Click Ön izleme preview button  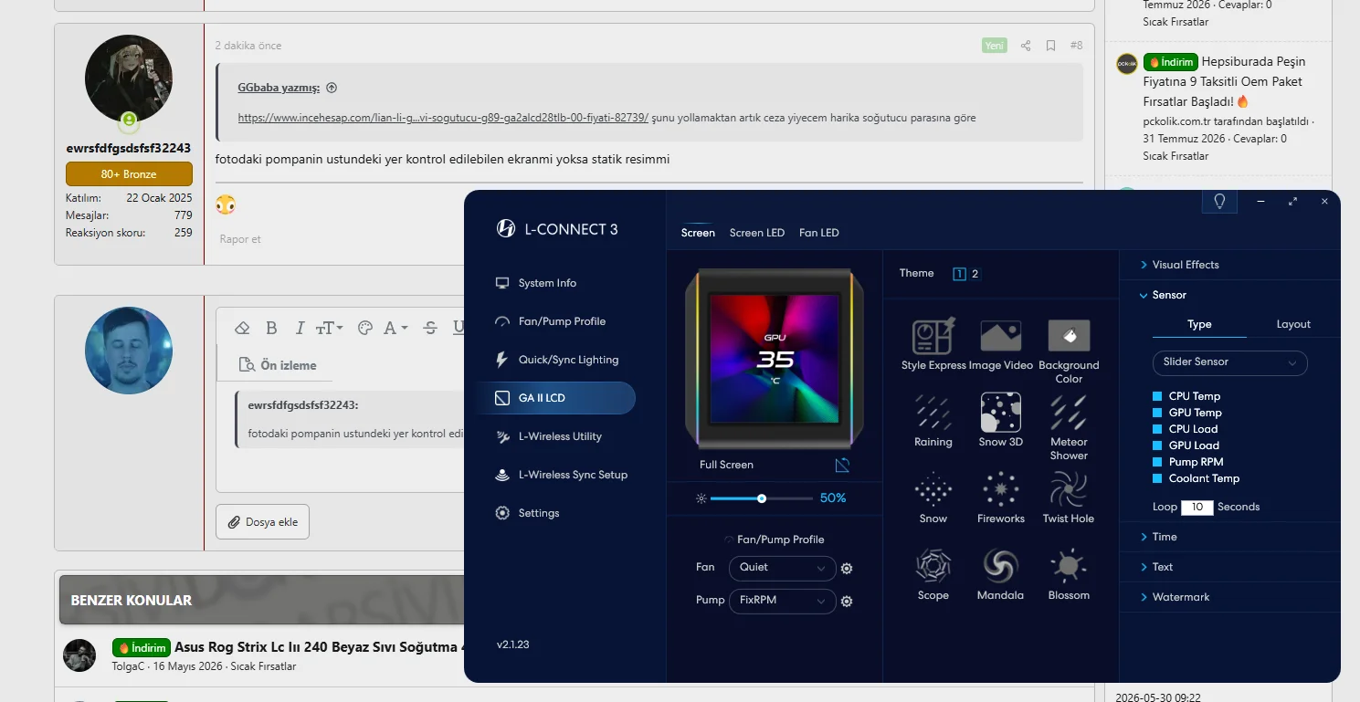pos(277,365)
